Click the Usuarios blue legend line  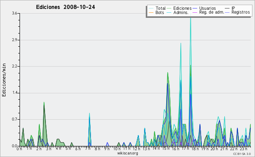click(x=195, y=8)
